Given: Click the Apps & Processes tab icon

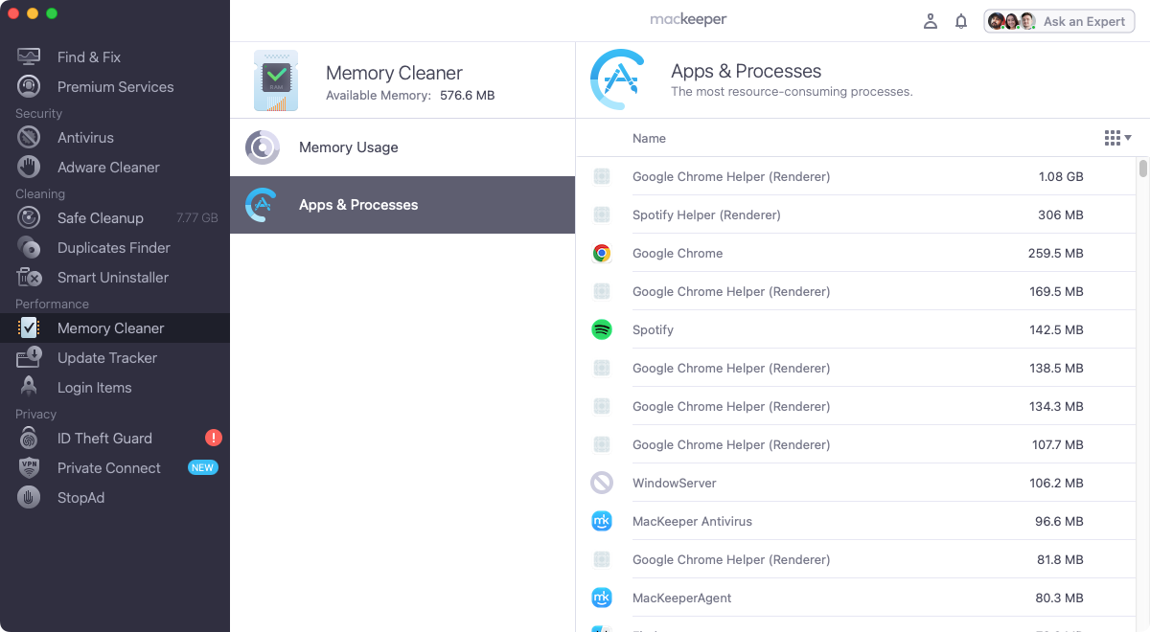Looking at the screenshot, I should pos(263,205).
